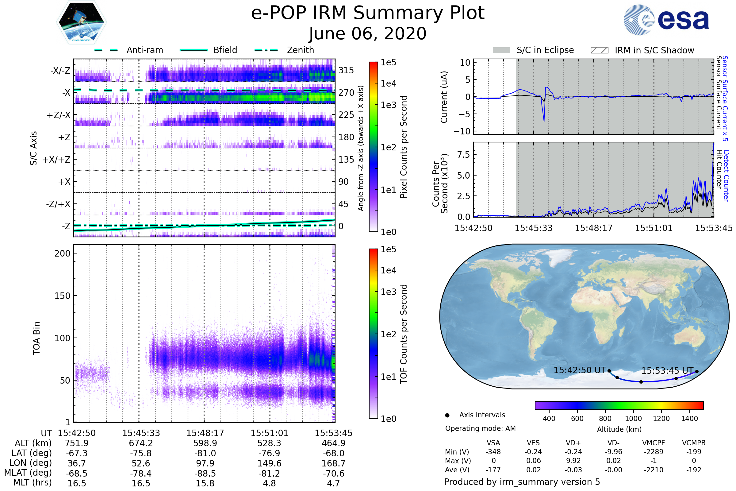Click the Anti-ram dashed line legend marker
Viewport: 736px width, 491px height.
click(106, 50)
